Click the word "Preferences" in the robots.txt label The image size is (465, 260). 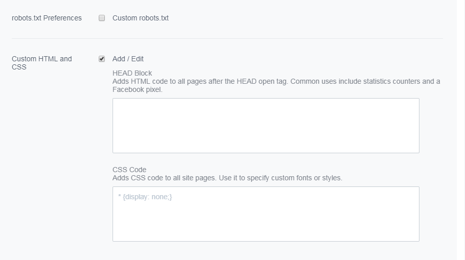pyautogui.click(x=62, y=18)
